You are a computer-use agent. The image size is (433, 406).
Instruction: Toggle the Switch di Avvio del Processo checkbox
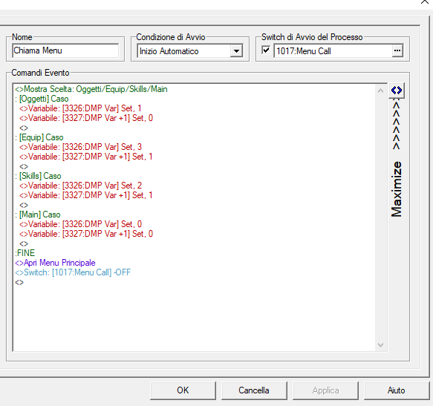pyautogui.click(x=266, y=50)
